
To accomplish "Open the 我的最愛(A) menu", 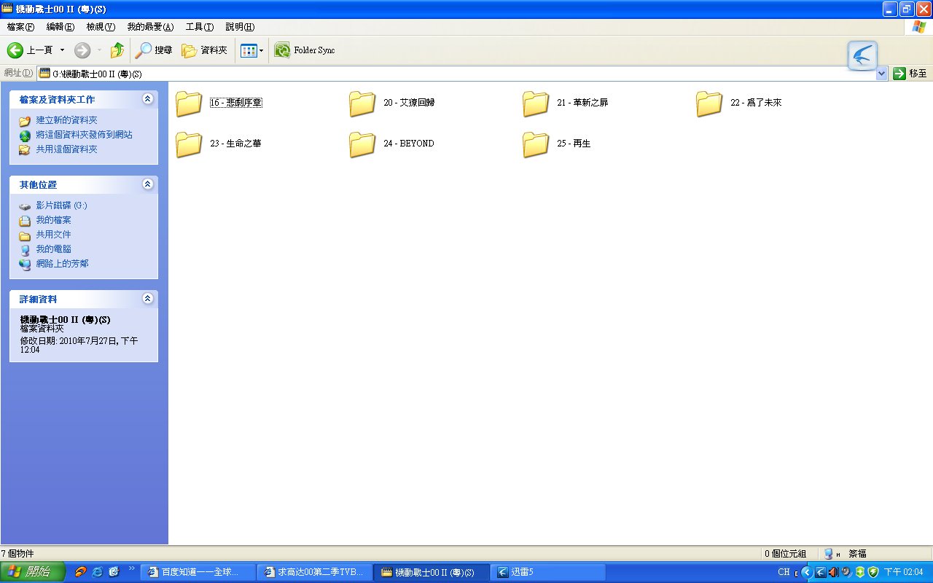I will 150,27.
